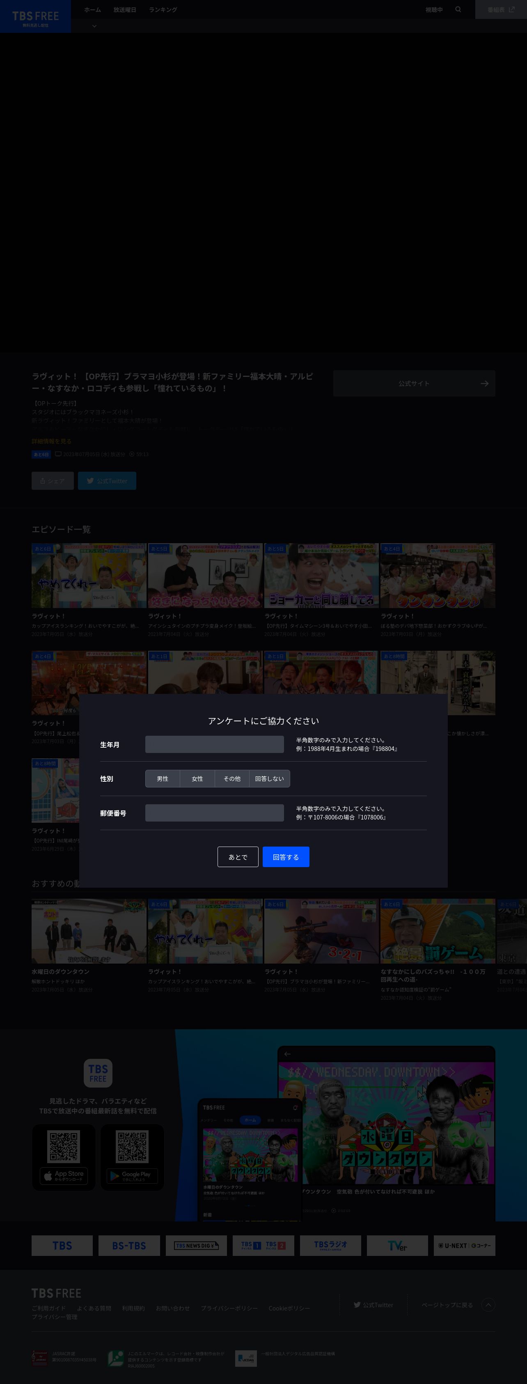This screenshot has width=527, height=1384.
Task: Open the 放送曜日 menu item
Action: [x=125, y=10]
